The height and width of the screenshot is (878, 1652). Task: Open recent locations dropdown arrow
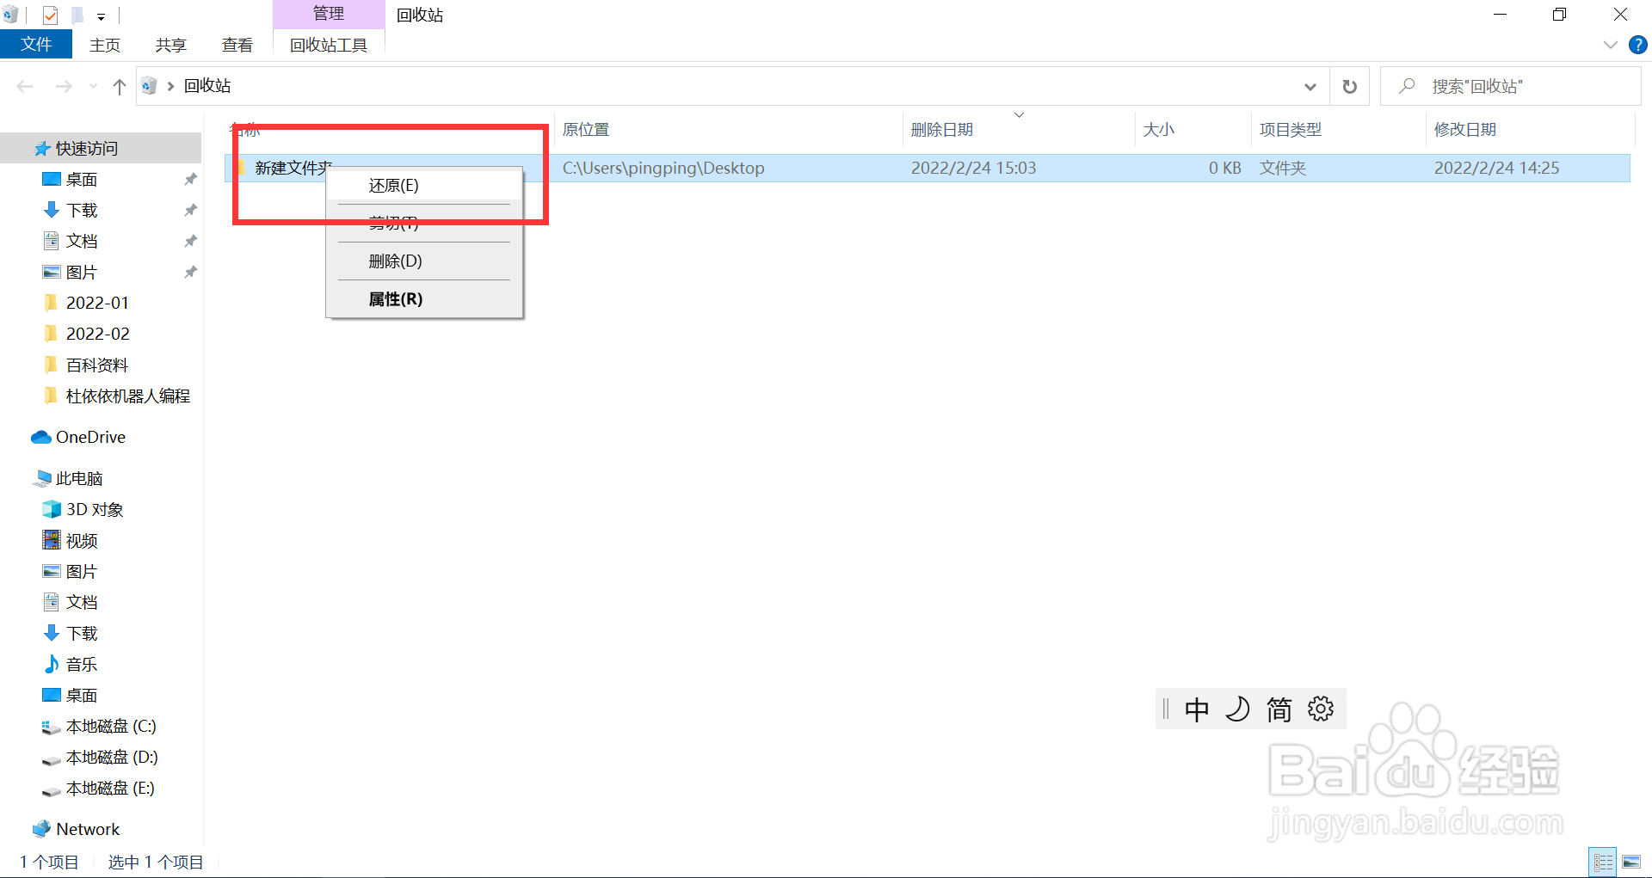(93, 86)
